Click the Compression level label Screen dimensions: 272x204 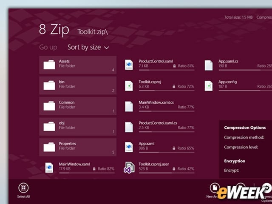[x=241, y=147]
